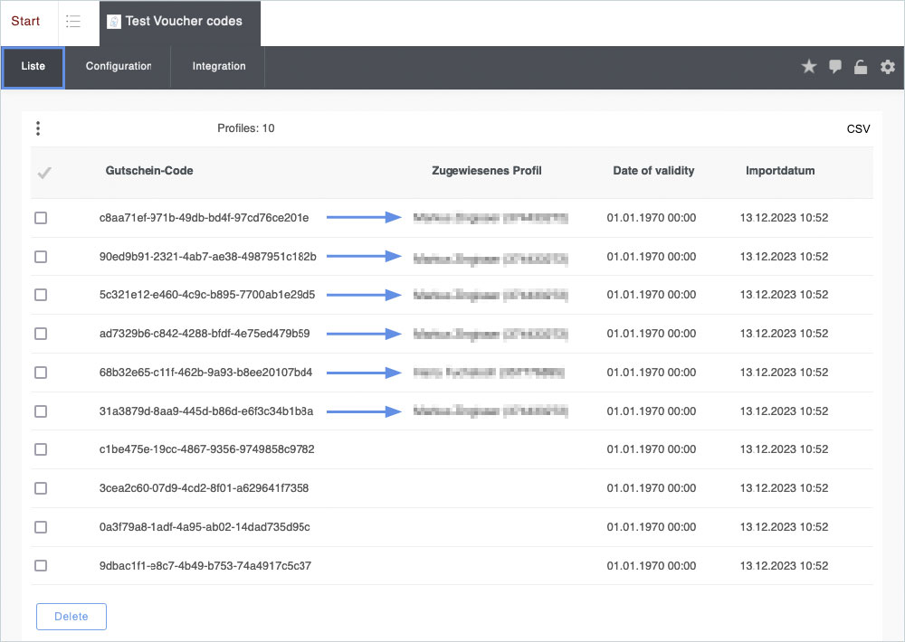Sort by Gutschein-Code column header

[x=149, y=170]
